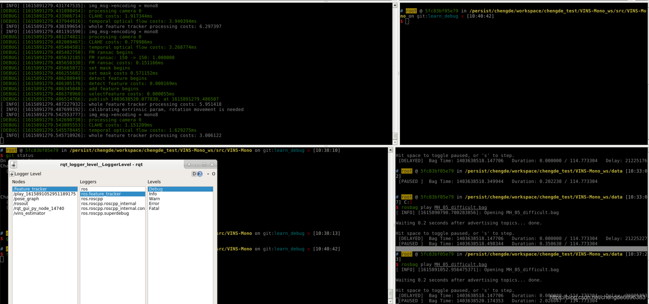Click the 'calibrating extrinsic param' log line

pos(122,109)
